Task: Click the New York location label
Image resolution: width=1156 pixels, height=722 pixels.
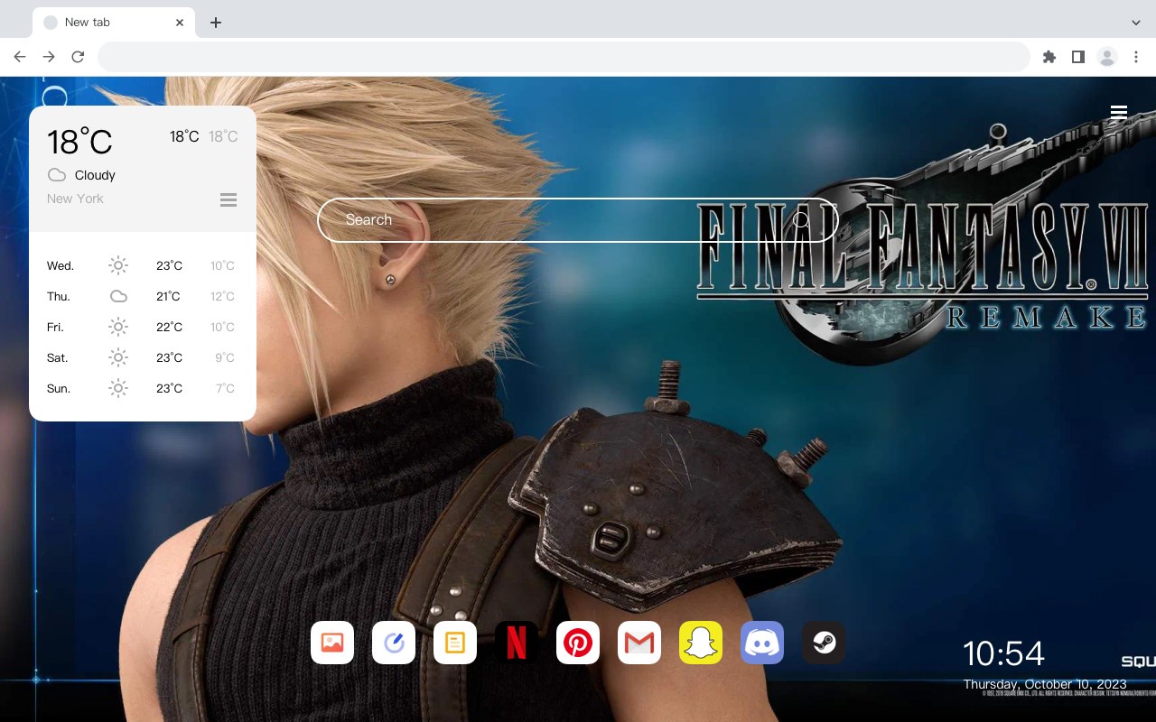Action: [75, 199]
